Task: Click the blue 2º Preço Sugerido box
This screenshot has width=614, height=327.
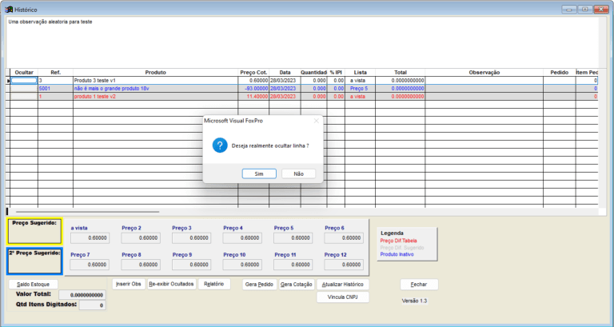Action: 34,261
